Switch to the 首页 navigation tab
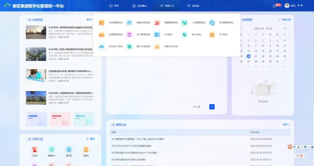The width and height of the screenshot is (314, 166). pyautogui.click(x=114, y=6)
